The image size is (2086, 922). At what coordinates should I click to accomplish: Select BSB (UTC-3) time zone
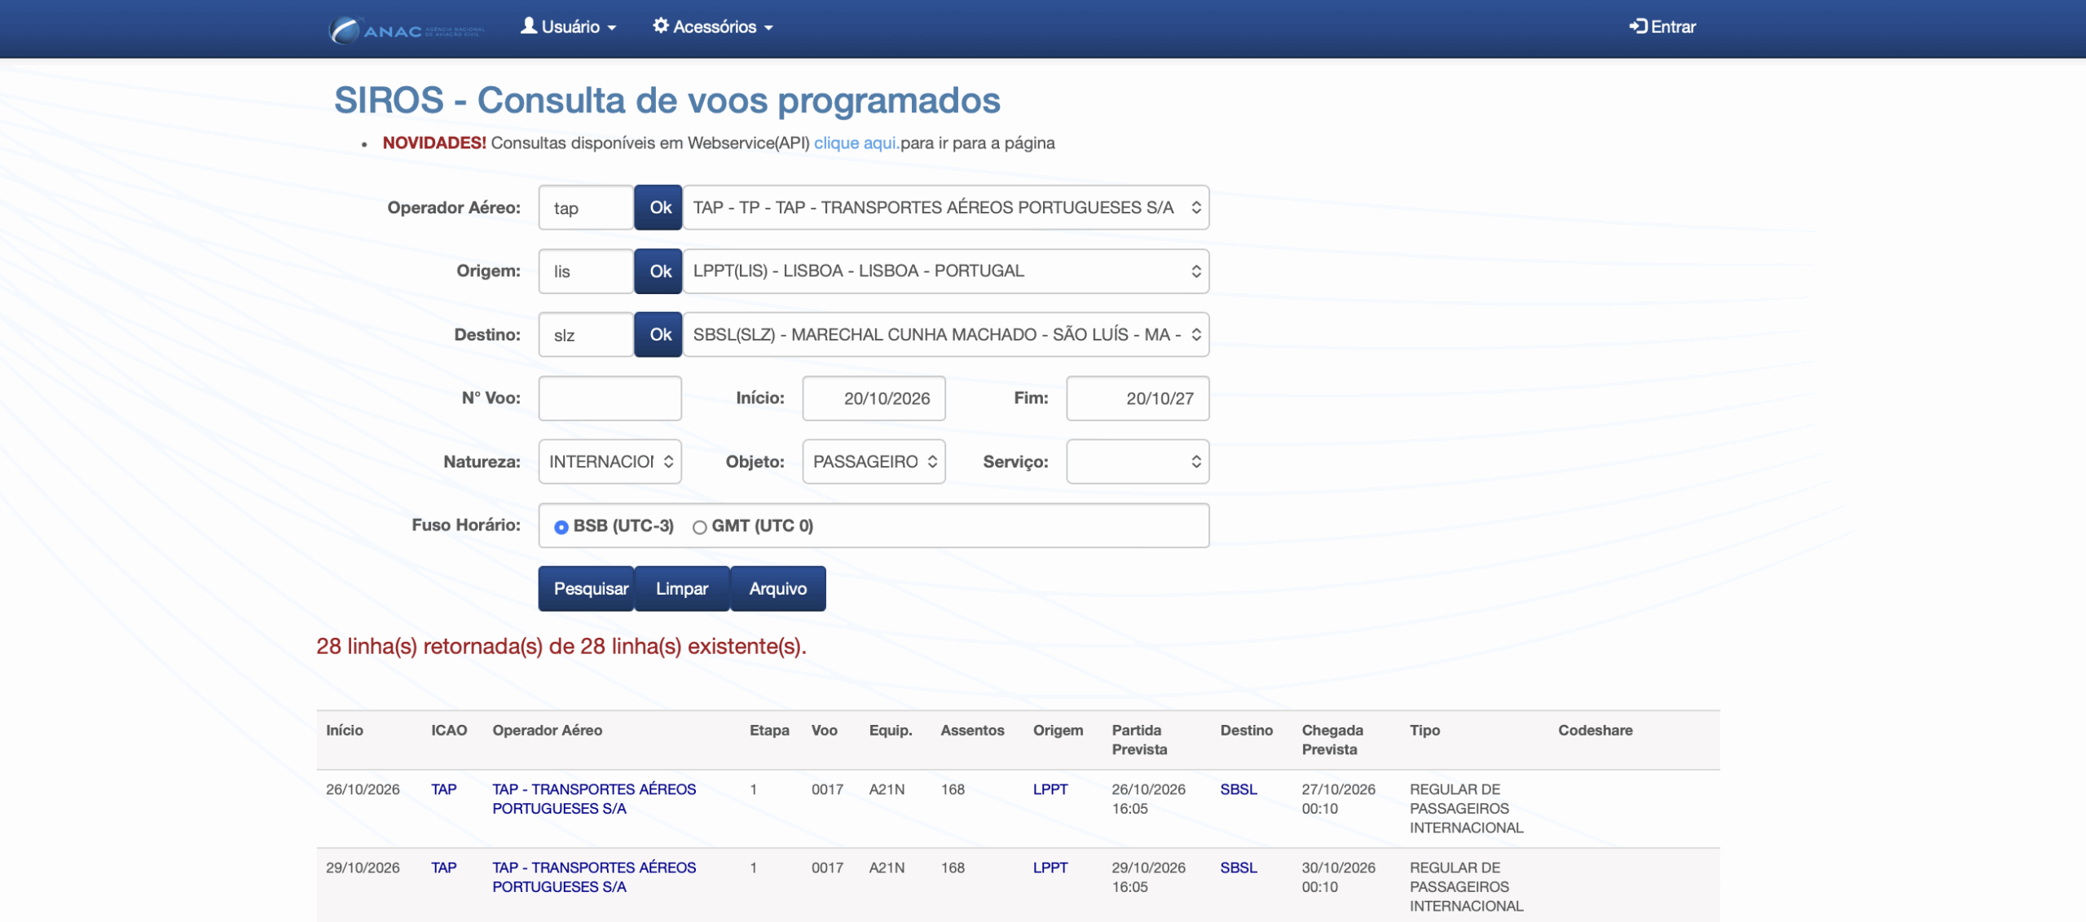(561, 527)
